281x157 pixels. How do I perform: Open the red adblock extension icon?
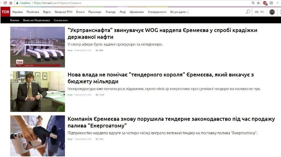265,3
